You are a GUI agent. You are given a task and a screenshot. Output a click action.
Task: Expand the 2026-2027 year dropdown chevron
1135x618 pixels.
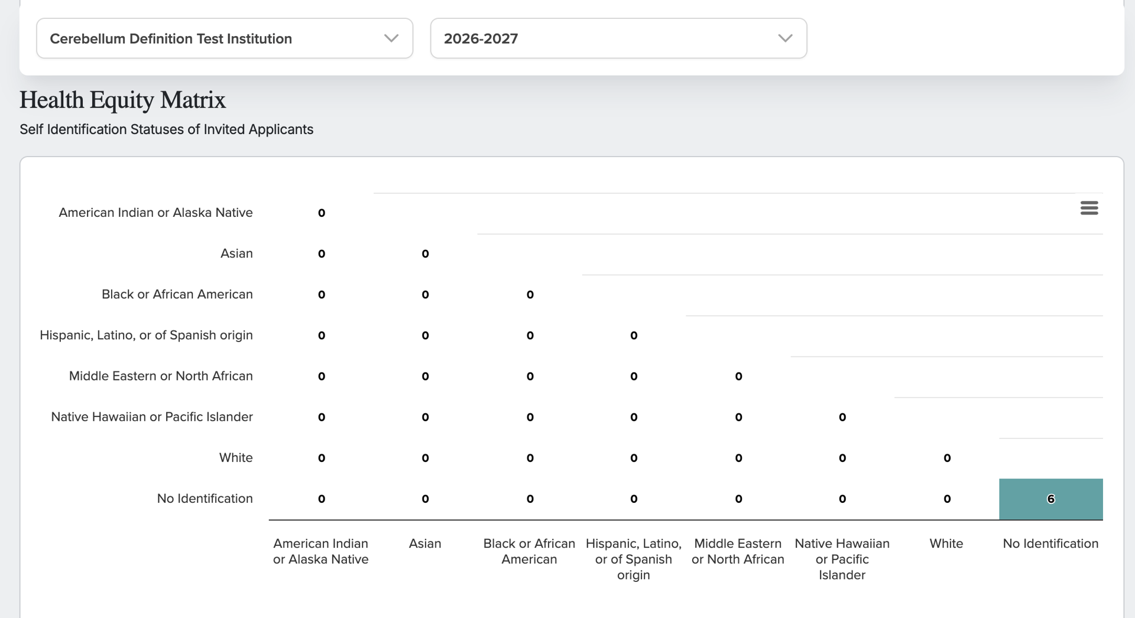click(785, 38)
